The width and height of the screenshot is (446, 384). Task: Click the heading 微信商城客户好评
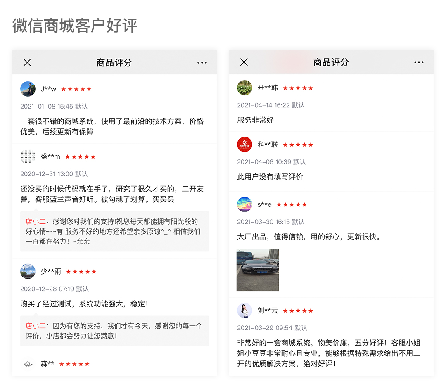click(x=75, y=26)
